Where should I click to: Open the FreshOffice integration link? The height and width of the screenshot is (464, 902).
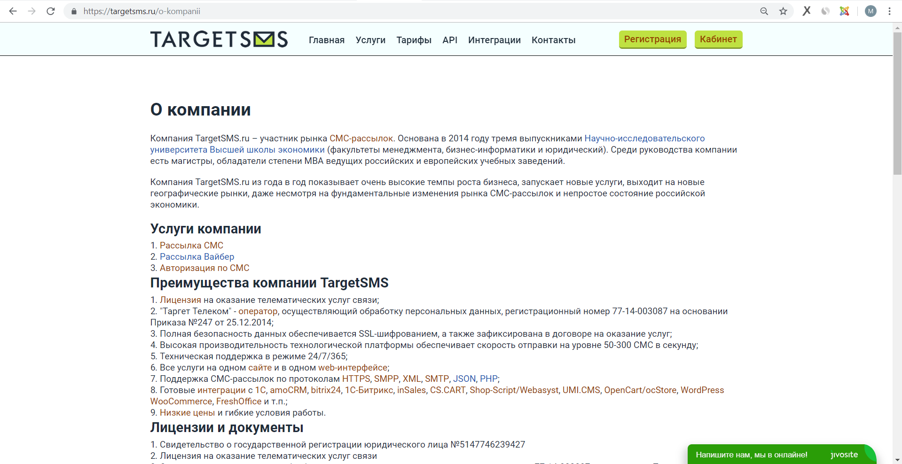coord(239,402)
